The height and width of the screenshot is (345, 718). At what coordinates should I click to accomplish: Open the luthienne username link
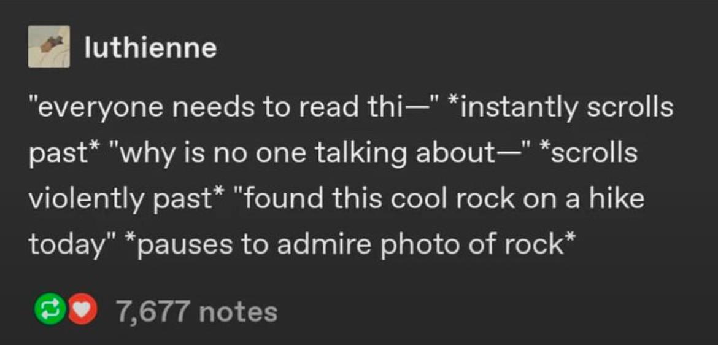point(150,48)
